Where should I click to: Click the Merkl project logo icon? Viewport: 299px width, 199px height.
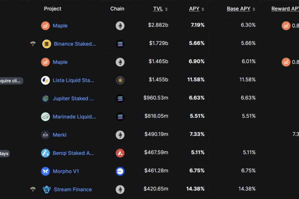point(45,135)
